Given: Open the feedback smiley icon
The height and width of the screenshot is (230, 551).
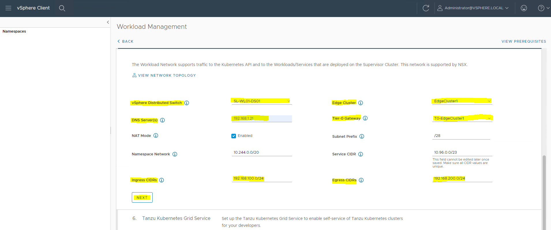Looking at the screenshot, I should [x=524, y=8].
